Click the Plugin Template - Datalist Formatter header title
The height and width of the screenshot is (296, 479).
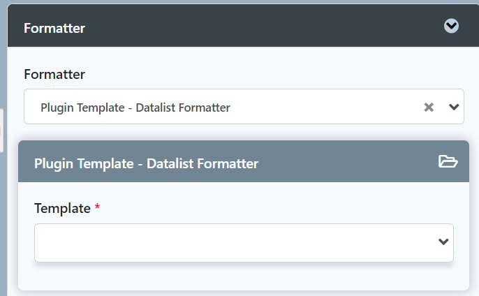[x=146, y=163]
